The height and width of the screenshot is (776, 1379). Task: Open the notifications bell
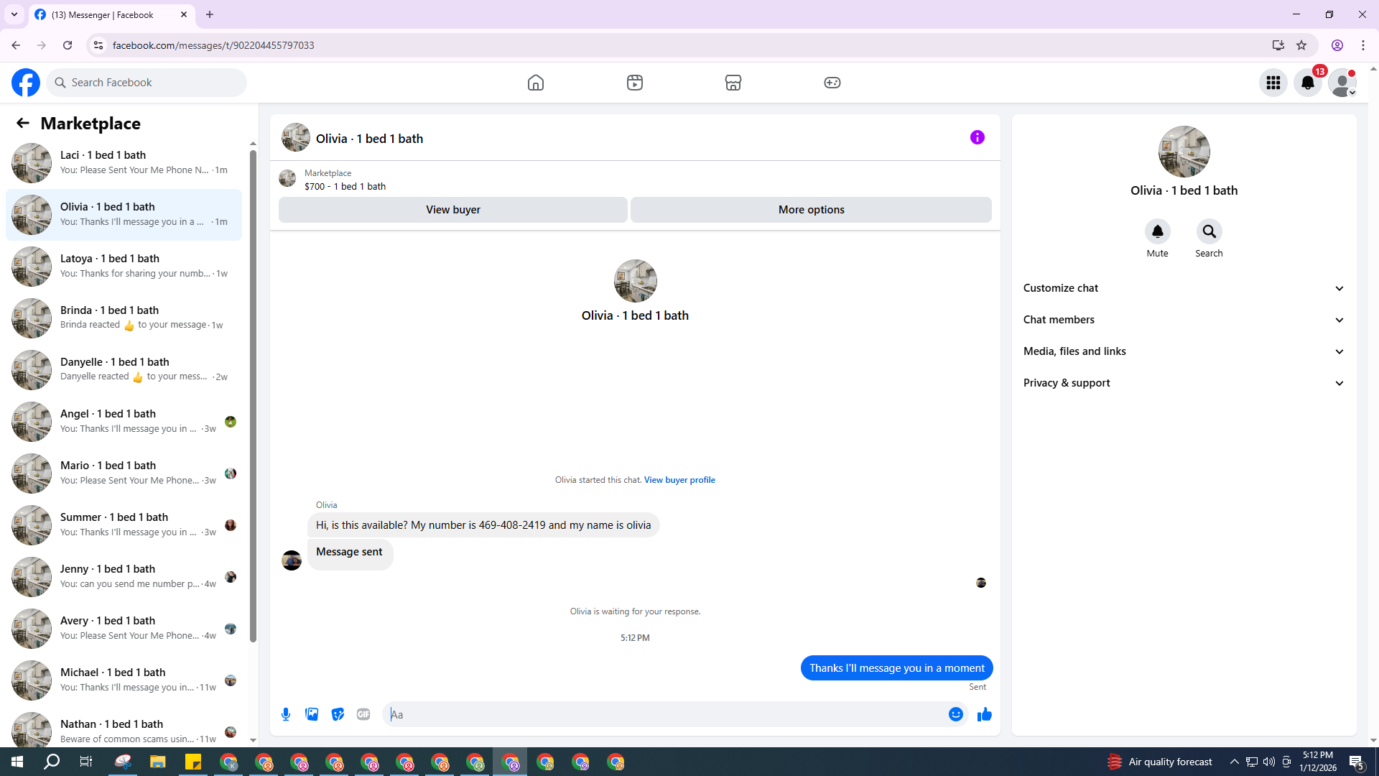coord(1308,83)
